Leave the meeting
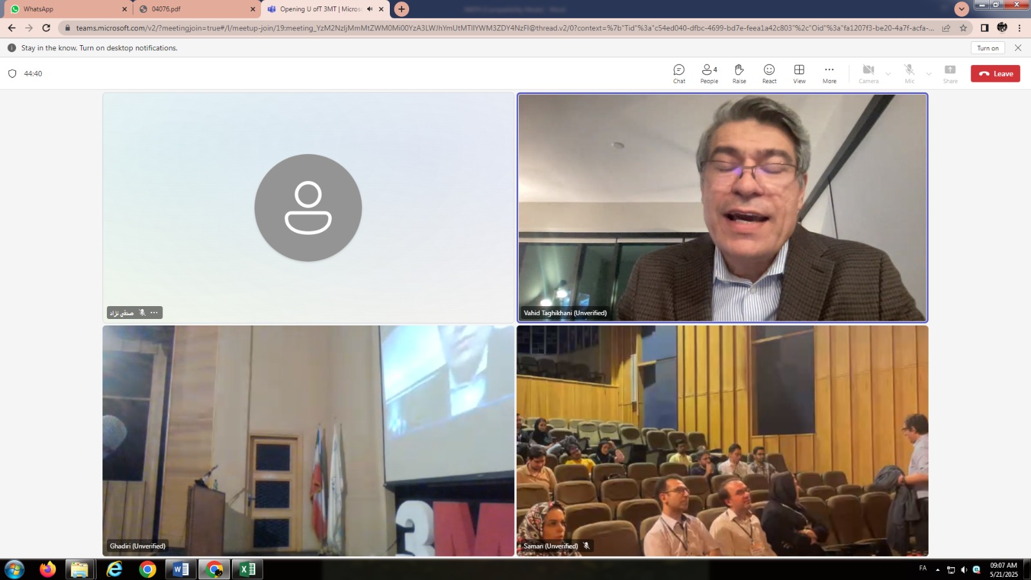This screenshot has height=580, width=1031. click(x=995, y=73)
